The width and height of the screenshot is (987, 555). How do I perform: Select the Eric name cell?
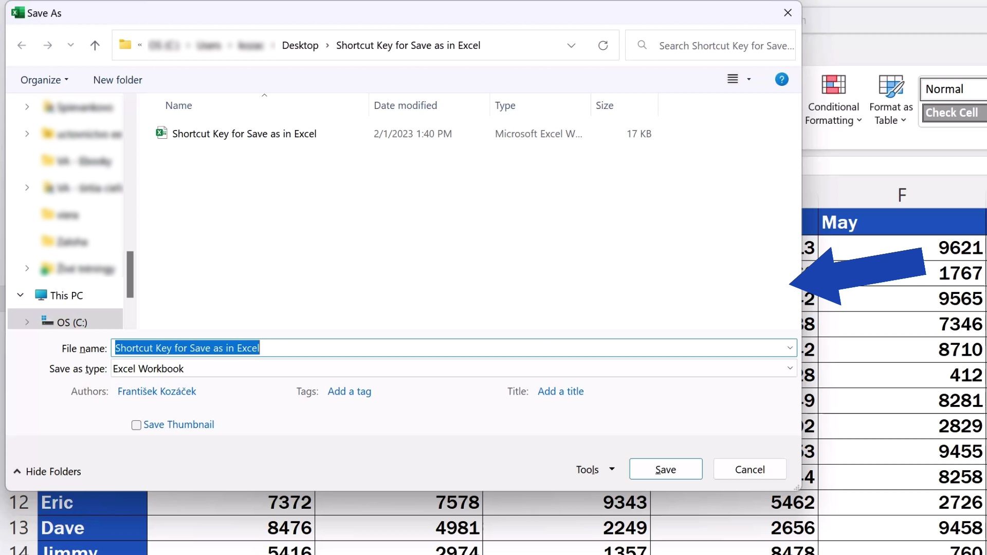click(x=93, y=503)
